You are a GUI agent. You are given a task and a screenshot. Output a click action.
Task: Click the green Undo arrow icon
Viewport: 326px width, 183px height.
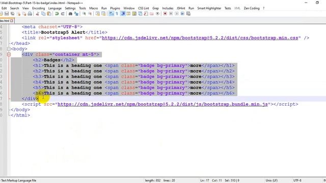57,14
